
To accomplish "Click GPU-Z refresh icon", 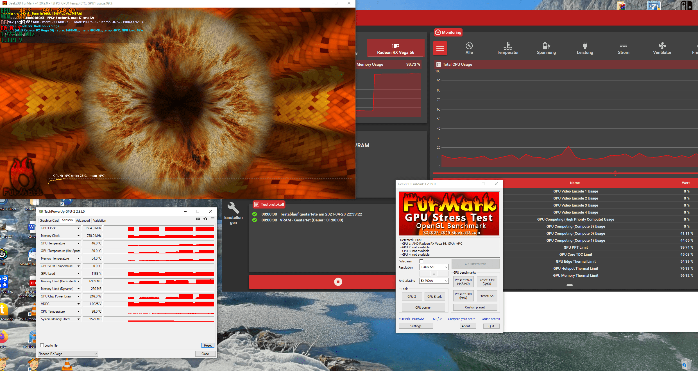I will [x=205, y=219].
